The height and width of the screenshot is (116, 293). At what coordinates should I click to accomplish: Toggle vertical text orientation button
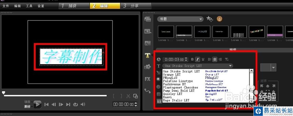[227, 60]
